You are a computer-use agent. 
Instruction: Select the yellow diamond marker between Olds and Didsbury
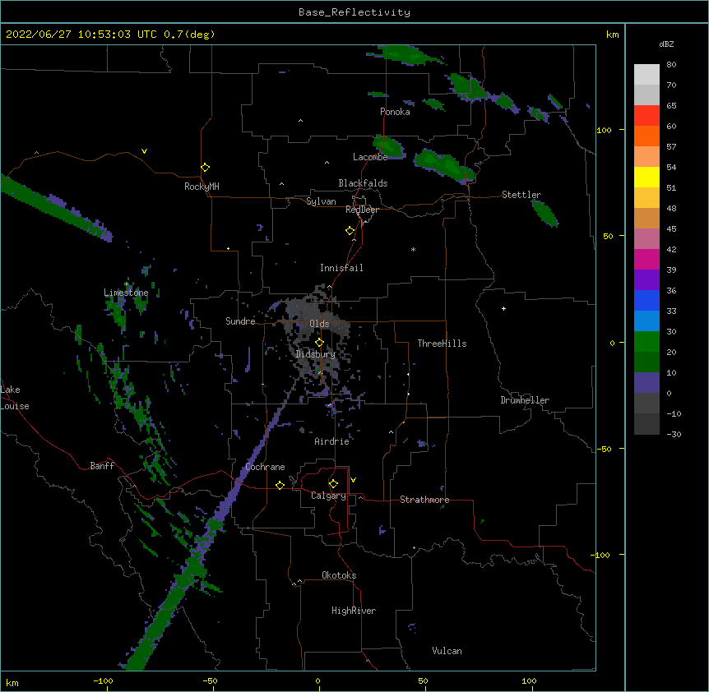pyautogui.click(x=319, y=342)
